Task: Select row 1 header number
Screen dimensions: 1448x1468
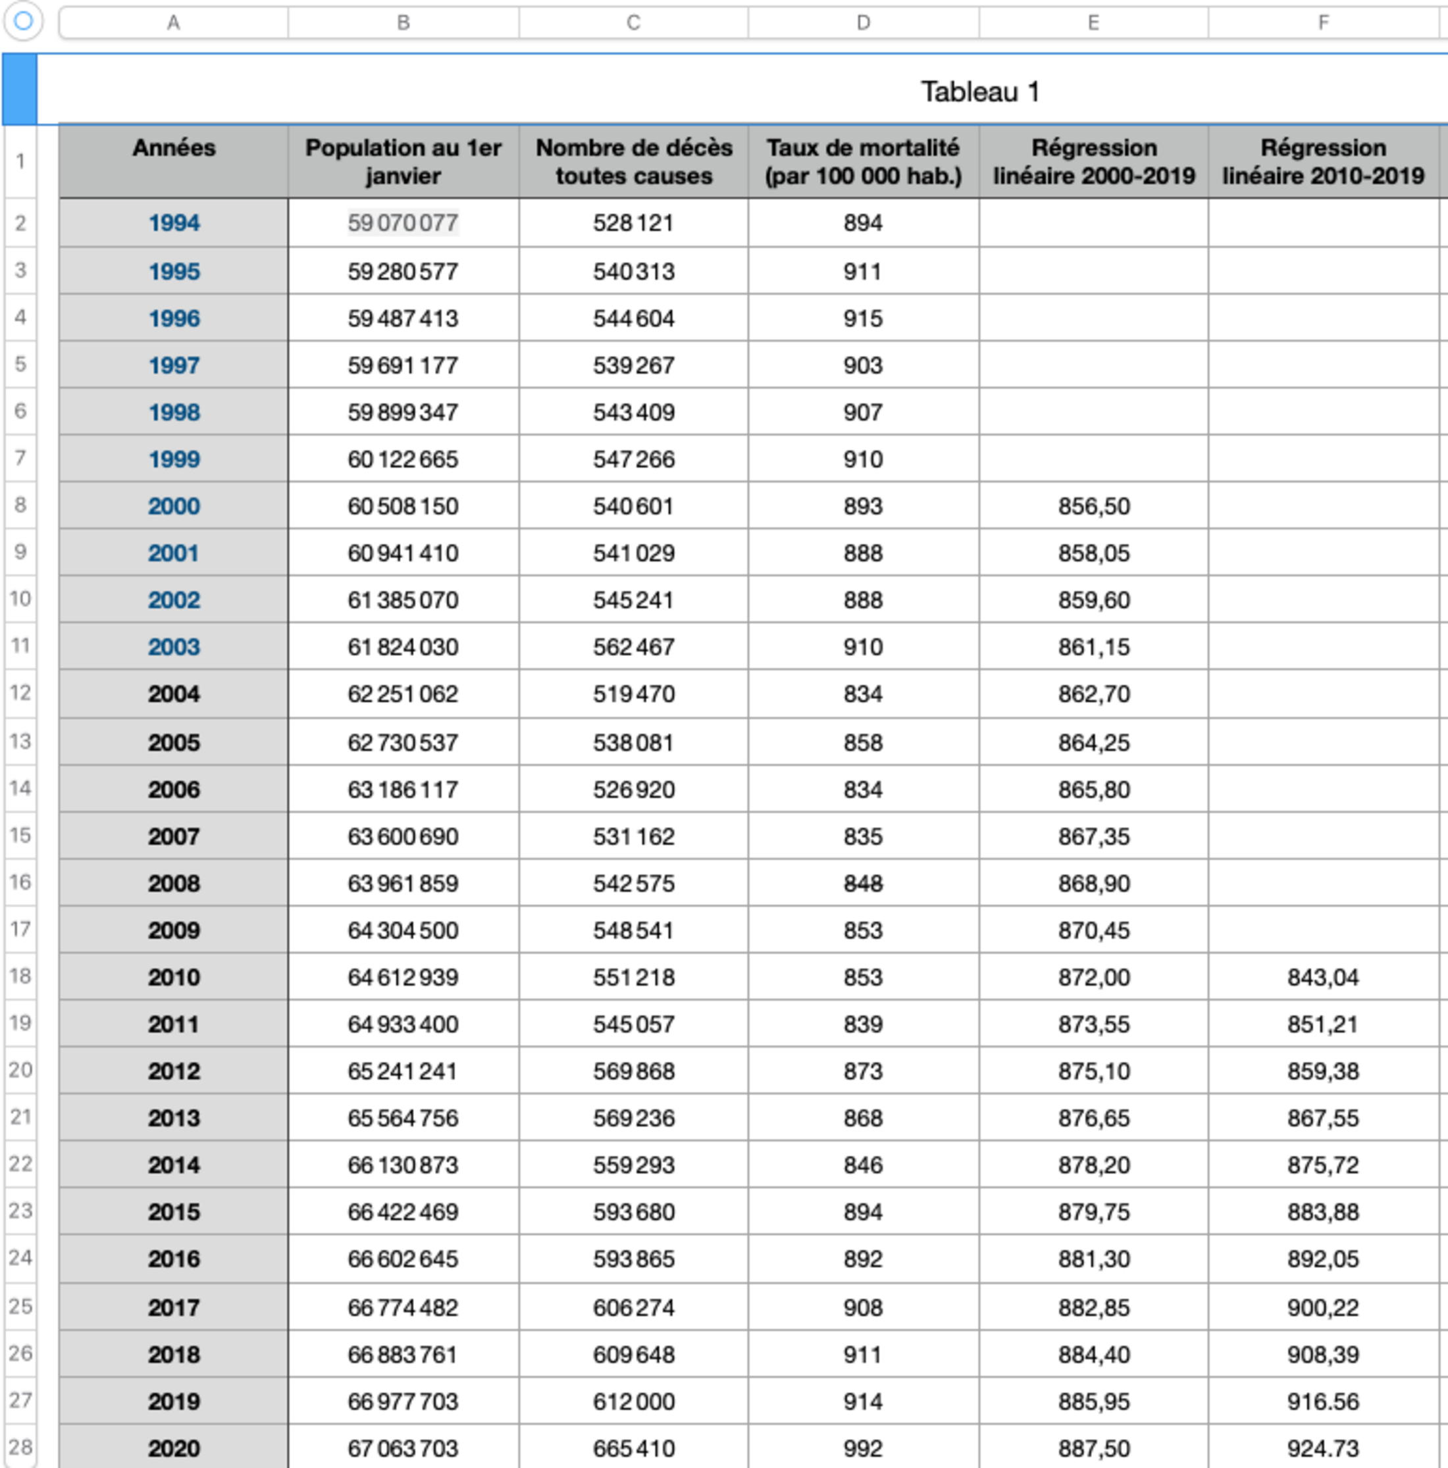Action: 20,161
